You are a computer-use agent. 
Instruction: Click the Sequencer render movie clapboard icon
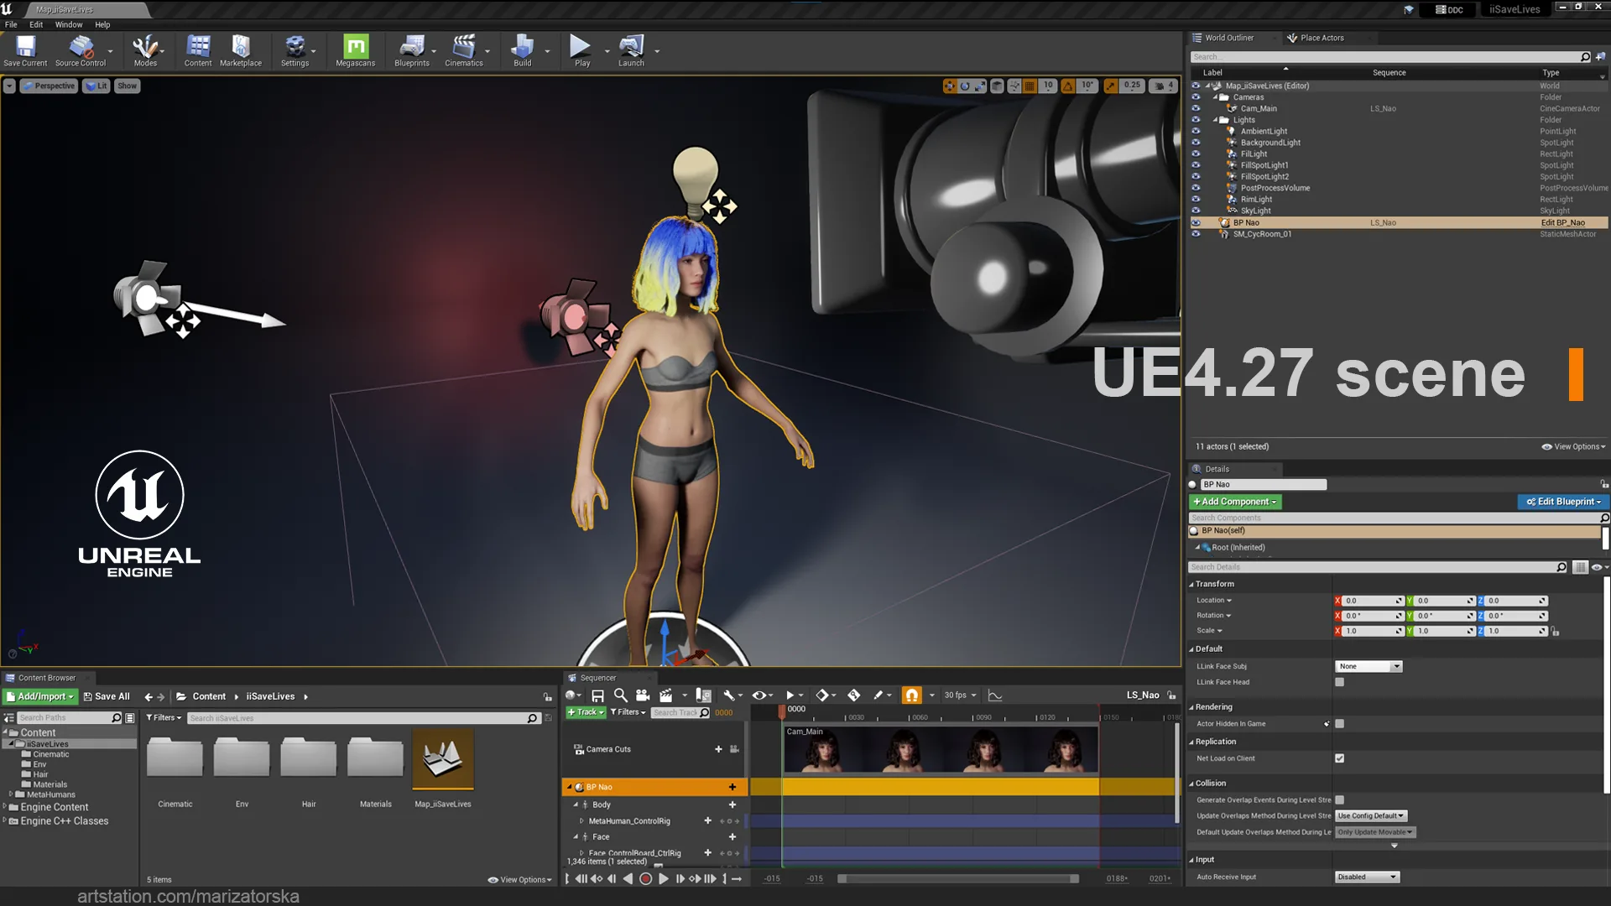(666, 695)
